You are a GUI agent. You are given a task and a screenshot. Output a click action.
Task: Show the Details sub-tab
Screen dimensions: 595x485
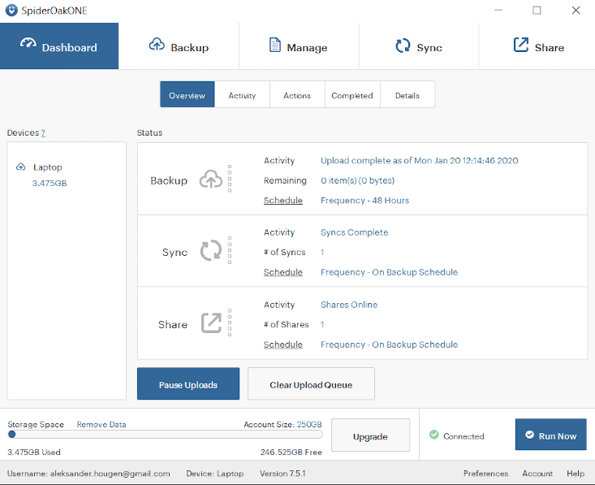click(407, 94)
